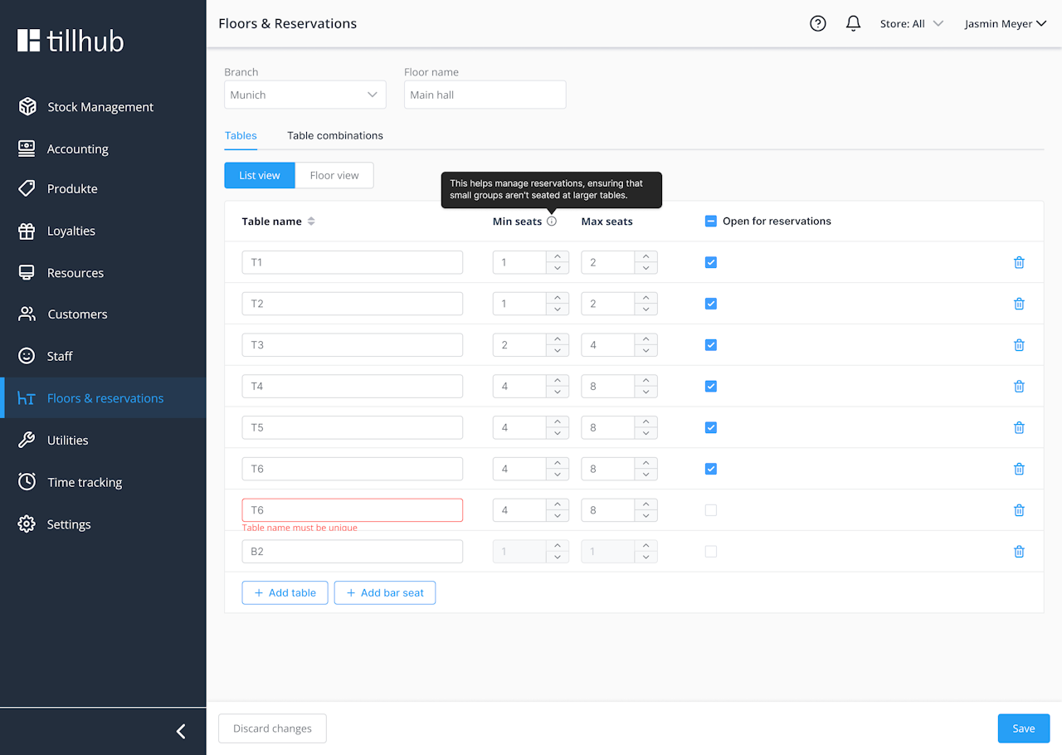Click the Accounting cash icon
Screen dimensions: 1062x755
coord(27,149)
